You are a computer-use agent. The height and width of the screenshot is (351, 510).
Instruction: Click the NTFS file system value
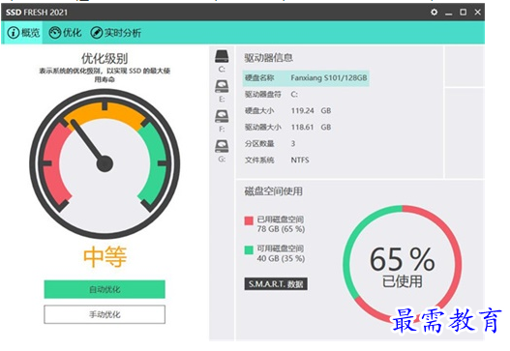point(300,160)
